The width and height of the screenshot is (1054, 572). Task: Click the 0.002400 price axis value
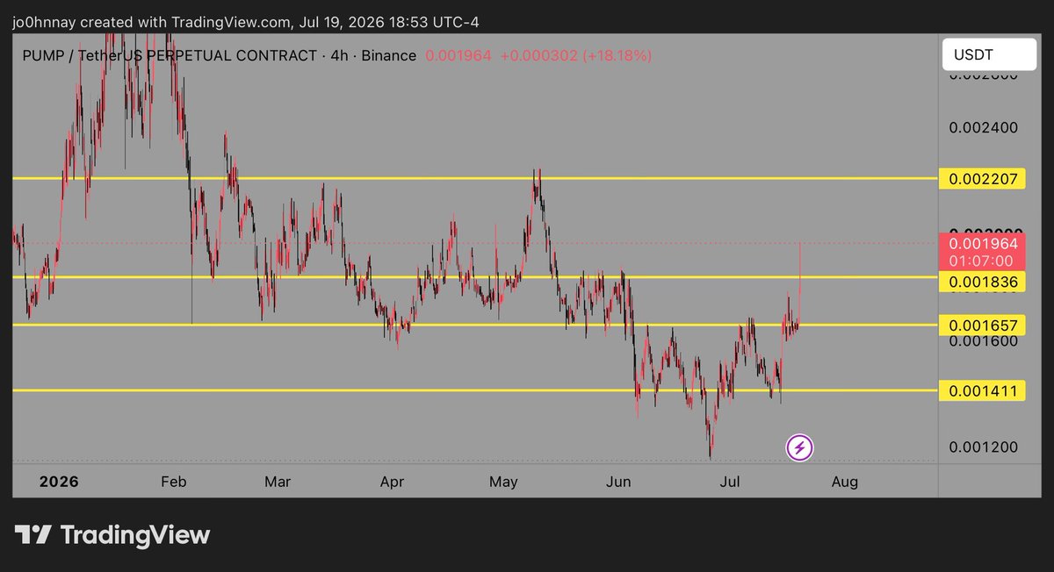tap(983, 127)
